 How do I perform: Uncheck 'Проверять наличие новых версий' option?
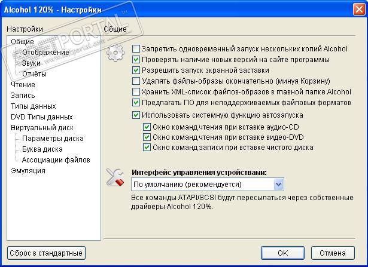(x=136, y=60)
